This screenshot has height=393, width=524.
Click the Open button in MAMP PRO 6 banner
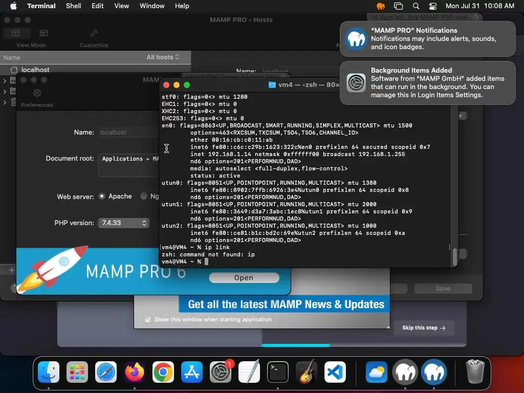pyautogui.click(x=244, y=278)
